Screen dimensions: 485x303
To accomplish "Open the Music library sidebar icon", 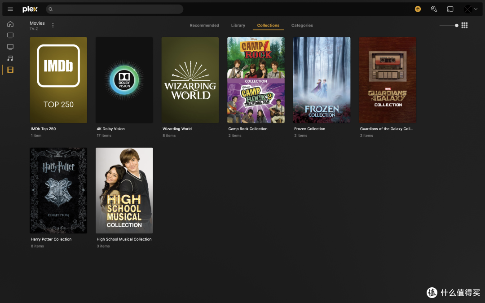I will click(x=10, y=58).
